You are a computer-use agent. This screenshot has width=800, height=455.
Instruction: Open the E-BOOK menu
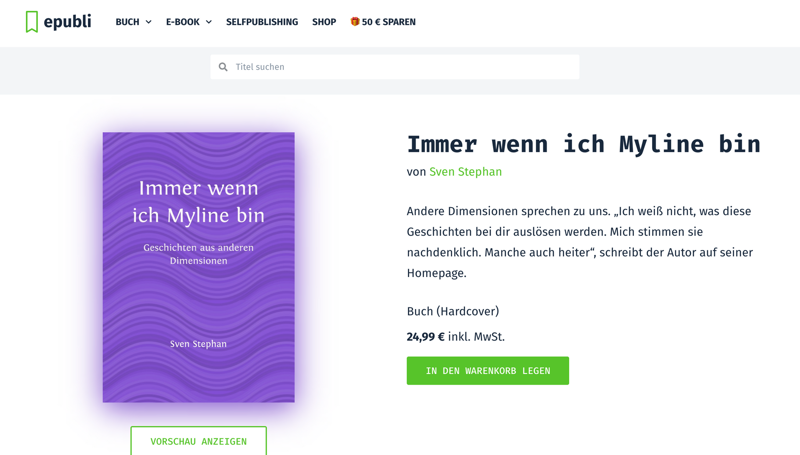click(x=183, y=22)
